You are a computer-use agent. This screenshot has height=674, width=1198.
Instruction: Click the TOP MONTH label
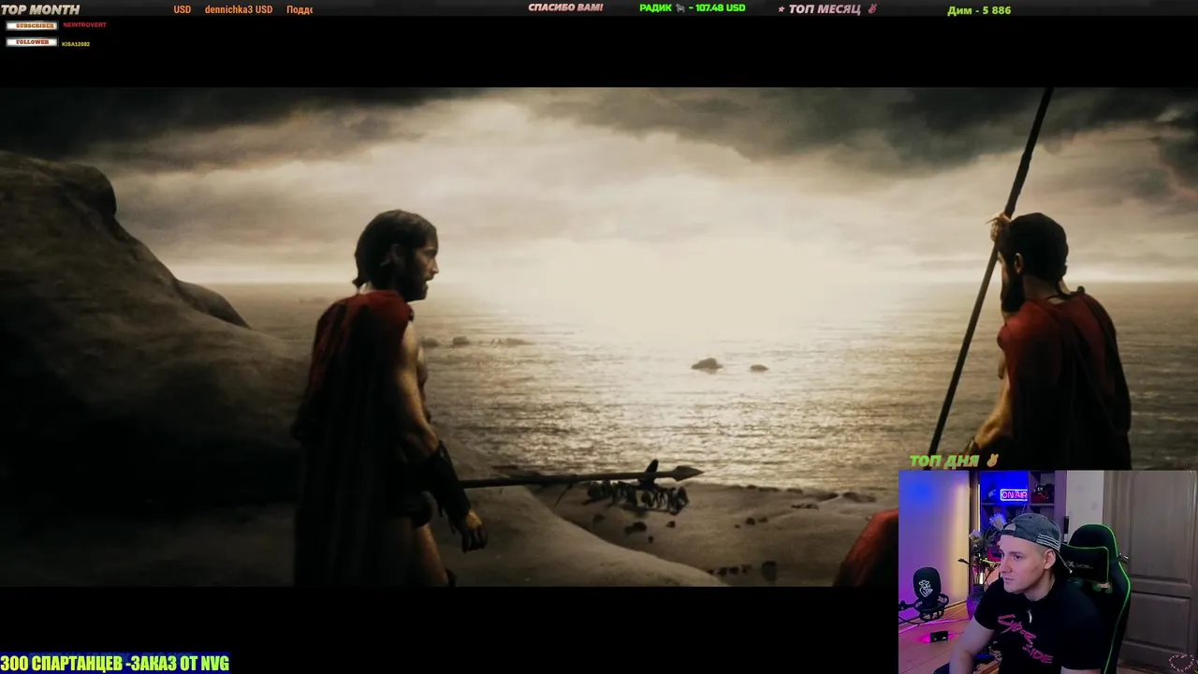pyautogui.click(x=40, y=9)
